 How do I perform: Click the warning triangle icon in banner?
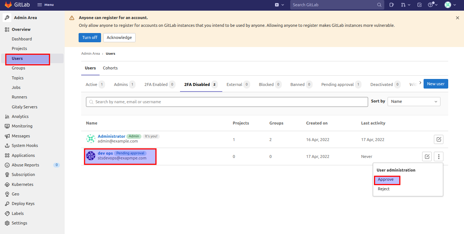[x=71, y=18]
